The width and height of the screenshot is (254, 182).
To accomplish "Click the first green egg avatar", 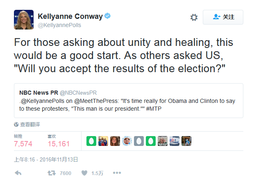I will (x=91, y=141).
